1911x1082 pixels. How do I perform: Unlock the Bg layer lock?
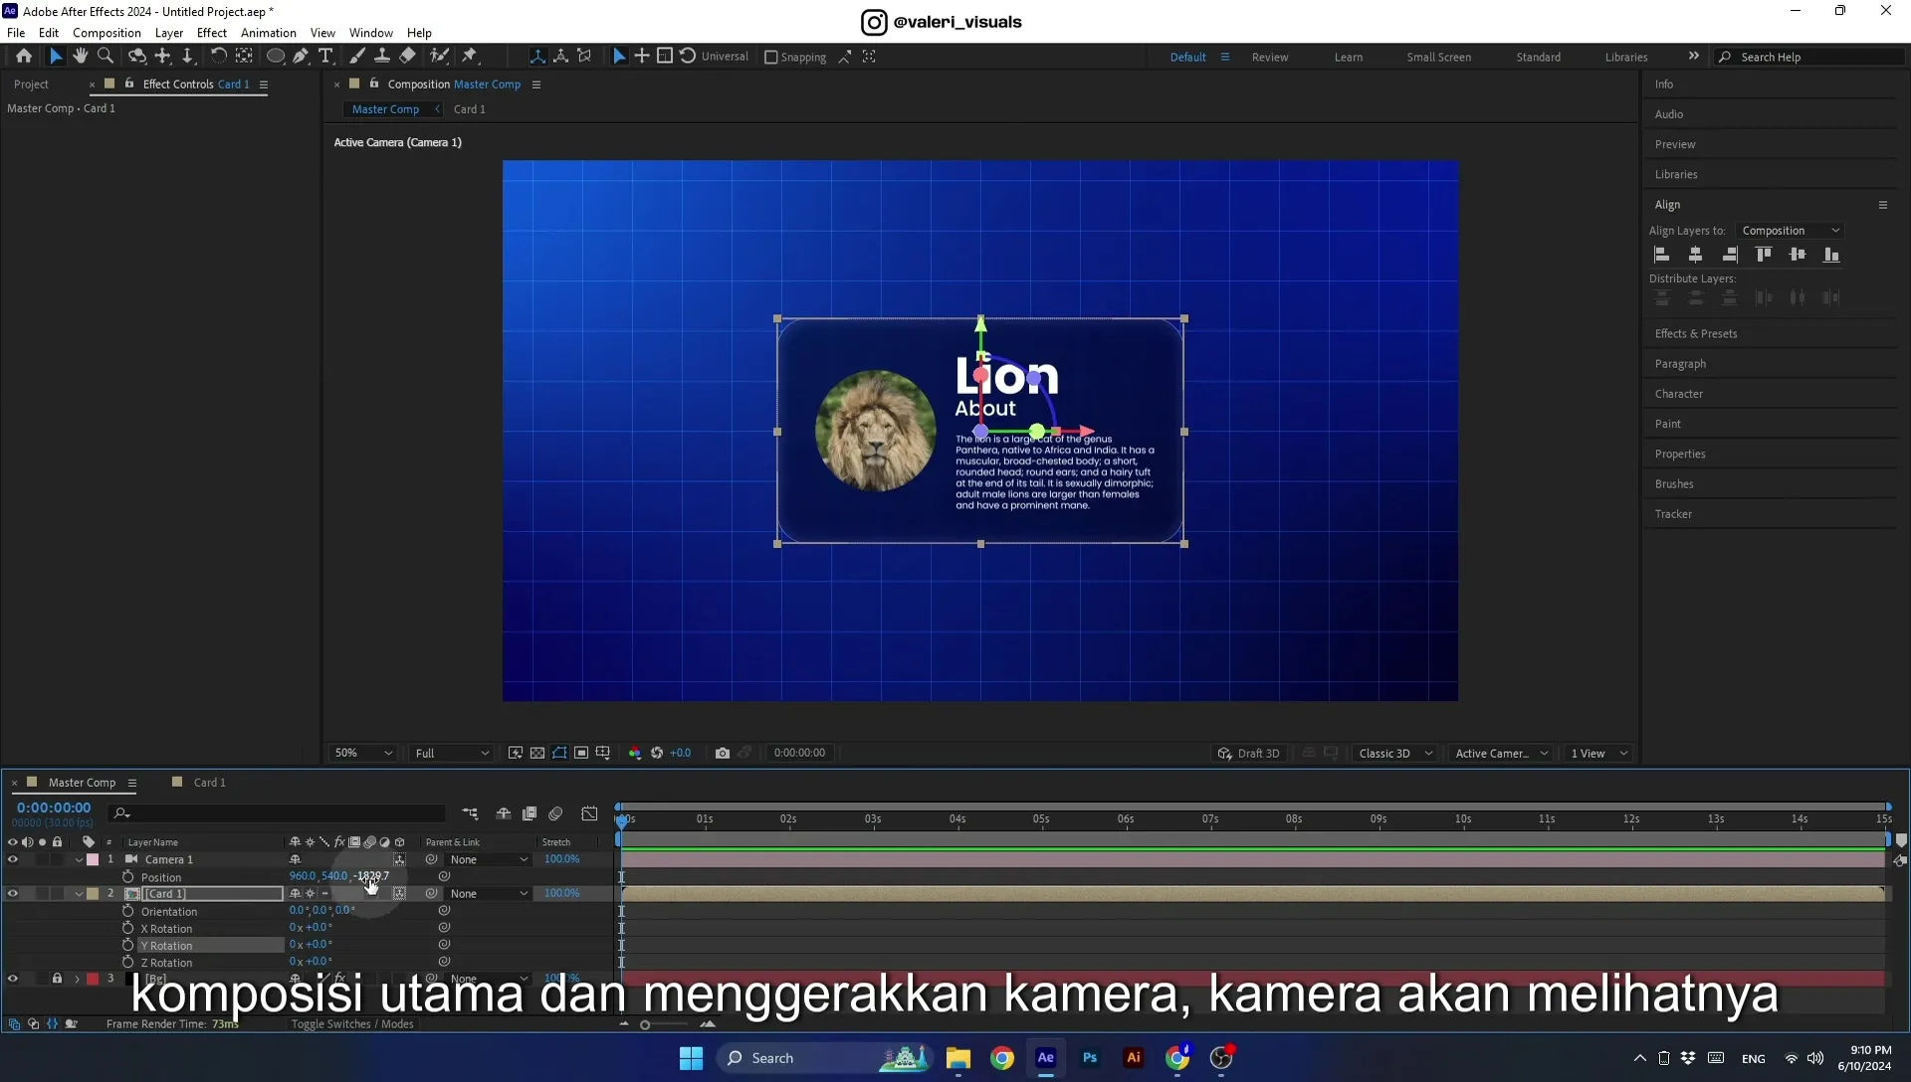click(x=57, y=979)
